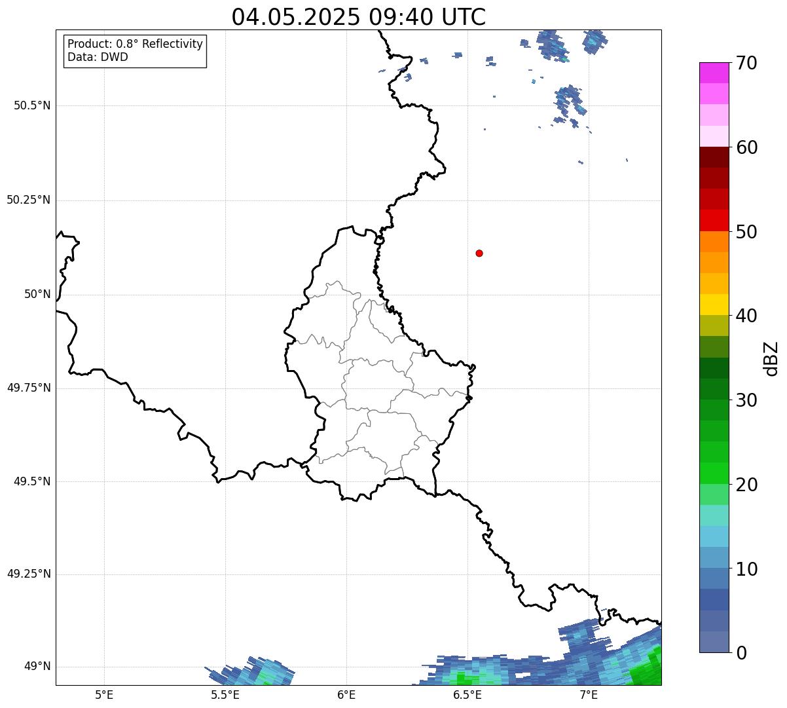
Task: Click the colorbar 40 tick label
Action: point(746,316)
